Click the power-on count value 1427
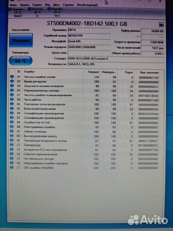 [152, 48]
